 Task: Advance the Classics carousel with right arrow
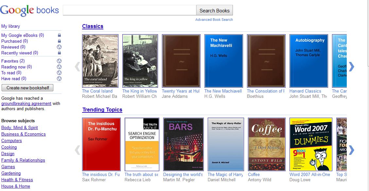coord(351,66)
